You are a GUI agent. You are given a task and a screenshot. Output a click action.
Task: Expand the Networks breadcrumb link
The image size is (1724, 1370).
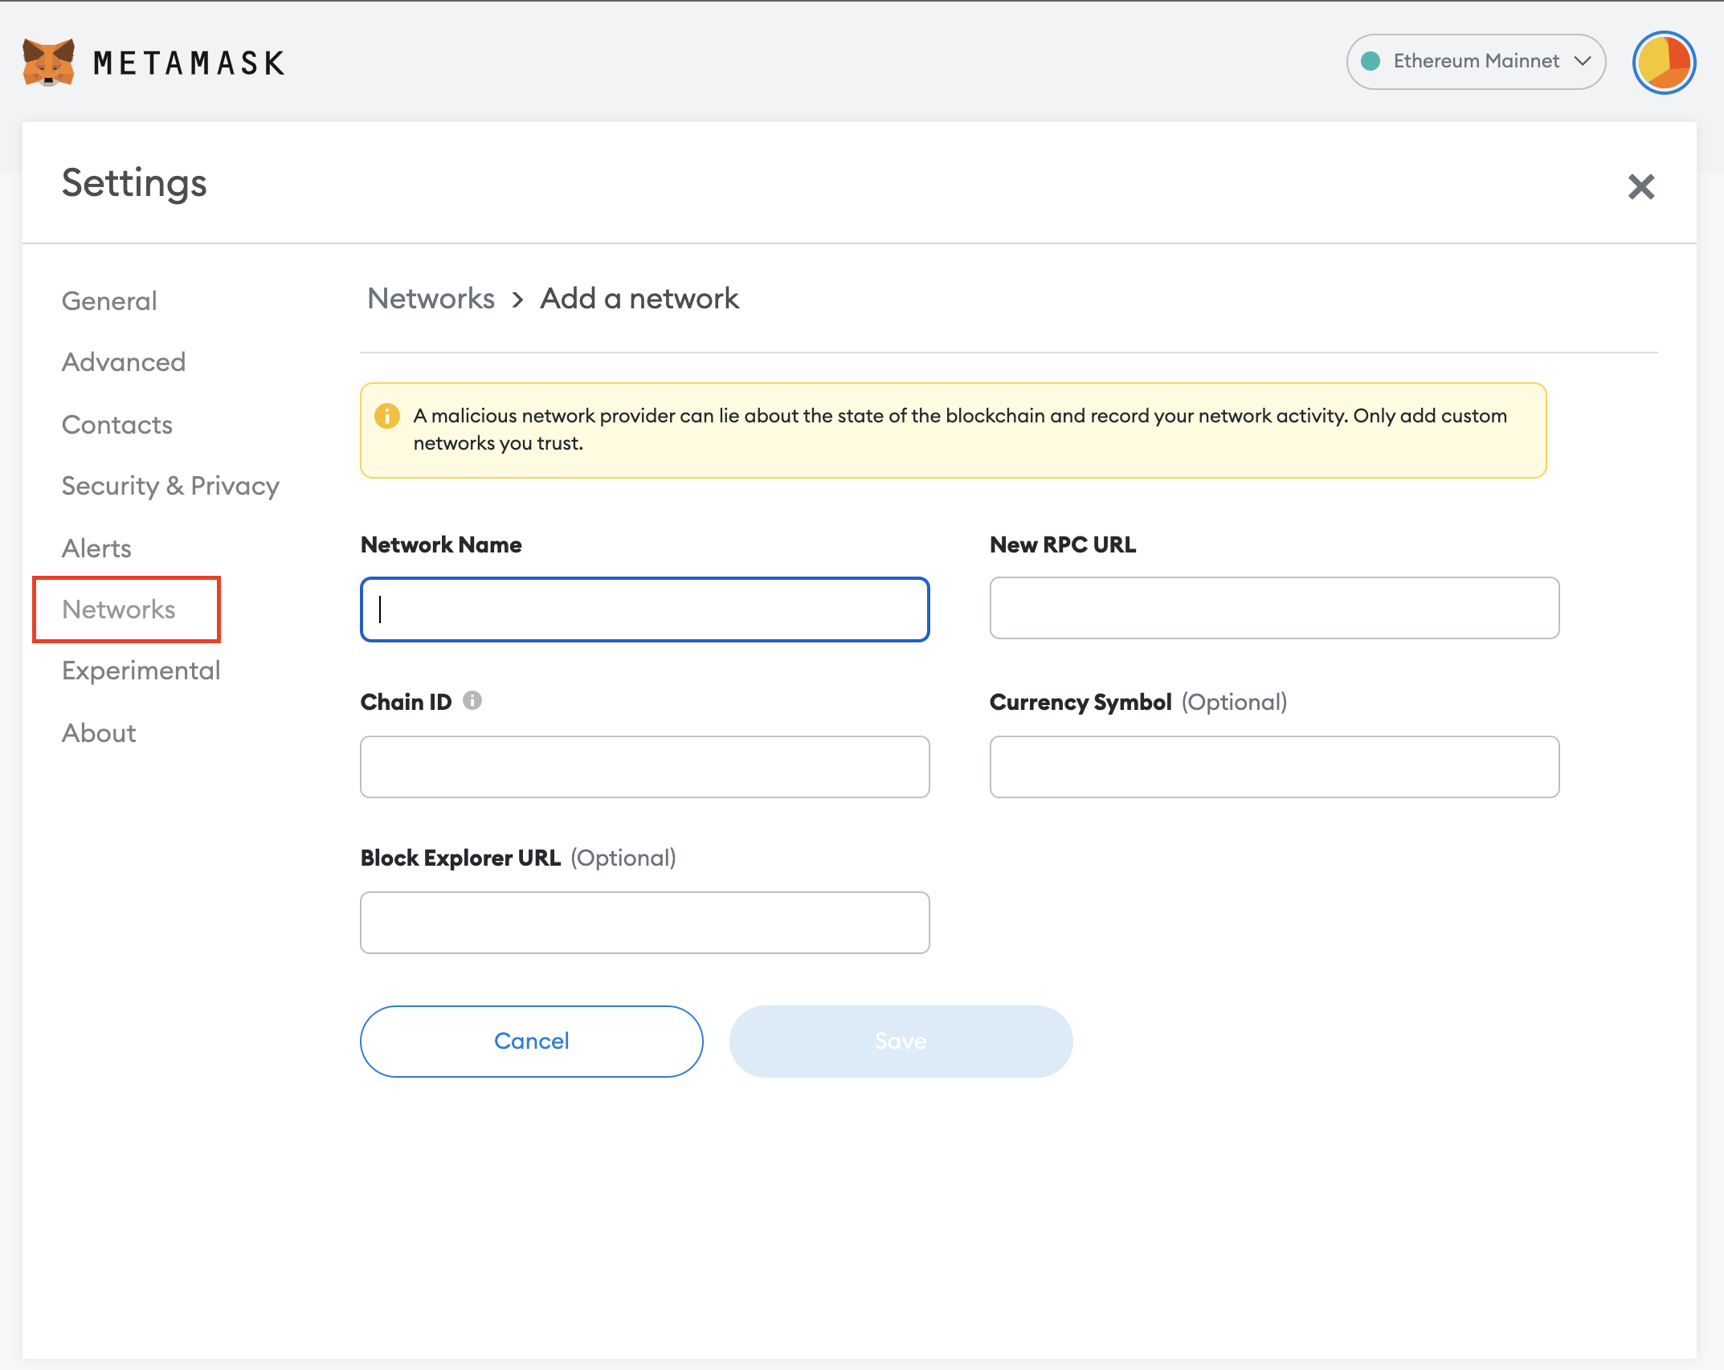click(x=431, y=298)
